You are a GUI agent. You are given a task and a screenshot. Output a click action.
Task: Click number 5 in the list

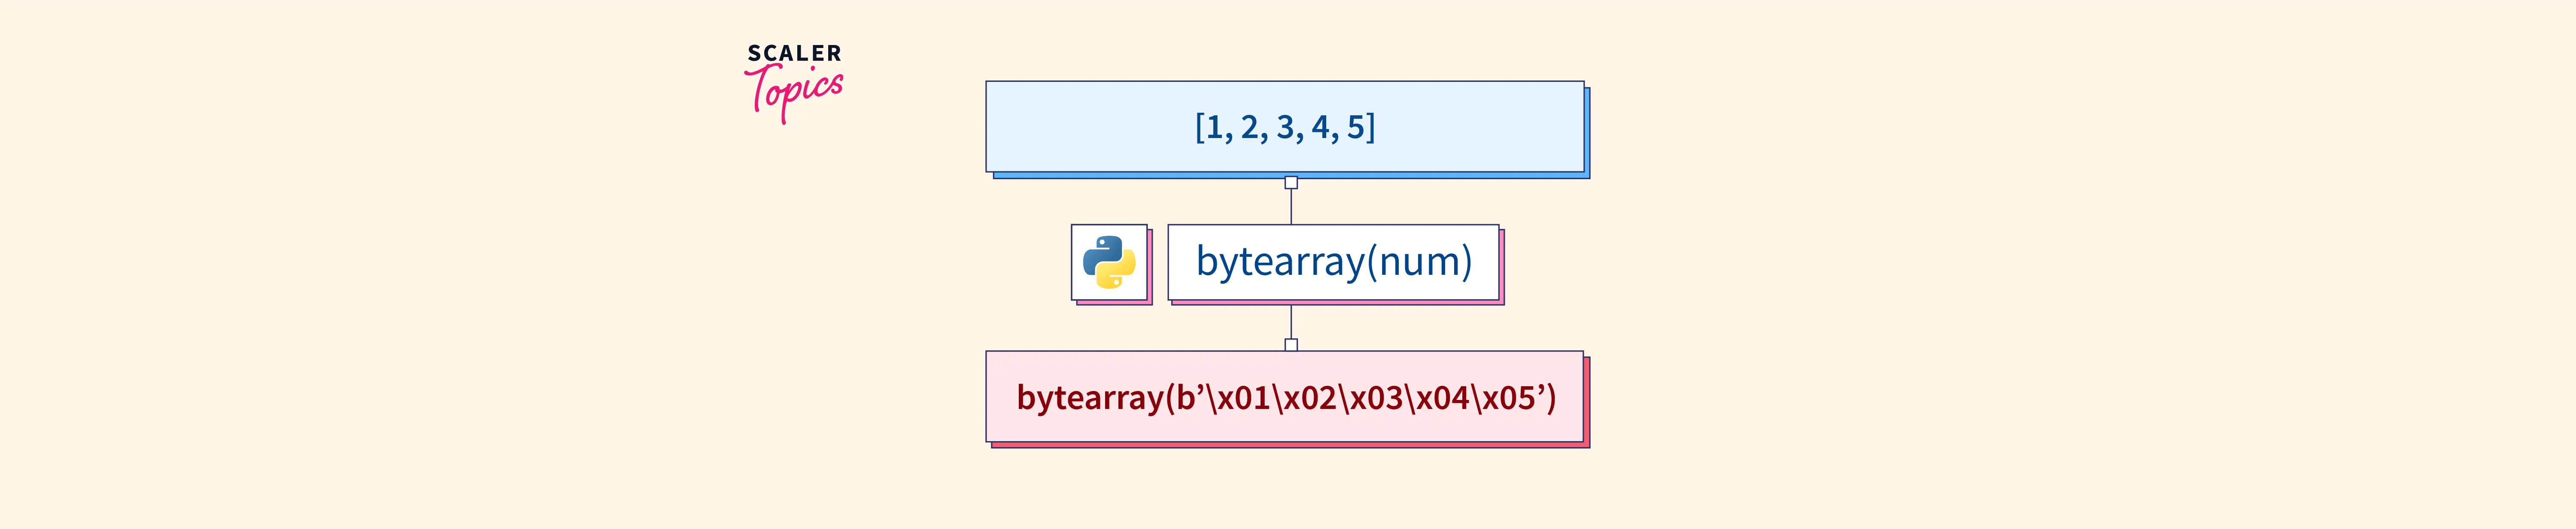pos(1356,128)
